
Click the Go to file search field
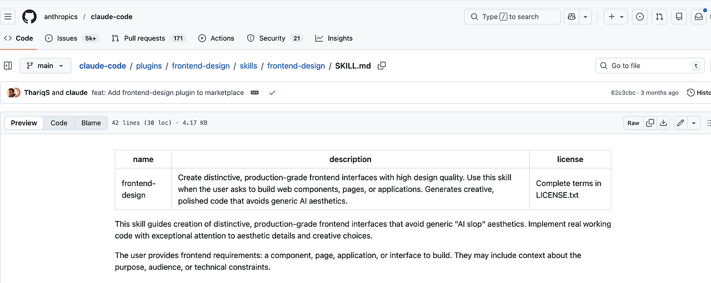(647, 65)
